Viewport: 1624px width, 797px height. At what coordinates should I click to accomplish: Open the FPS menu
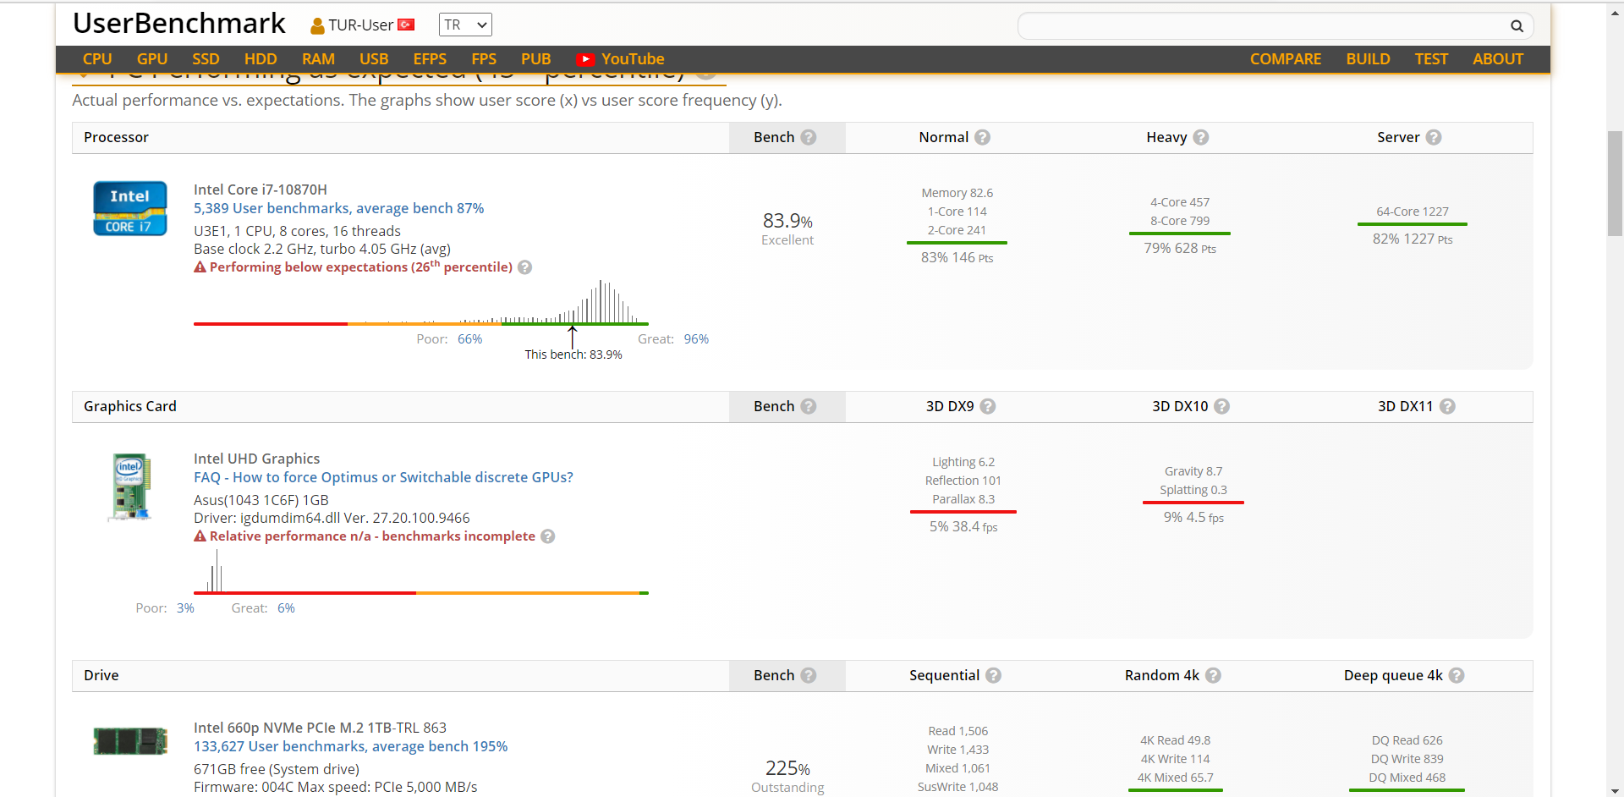tap(484, 59)
